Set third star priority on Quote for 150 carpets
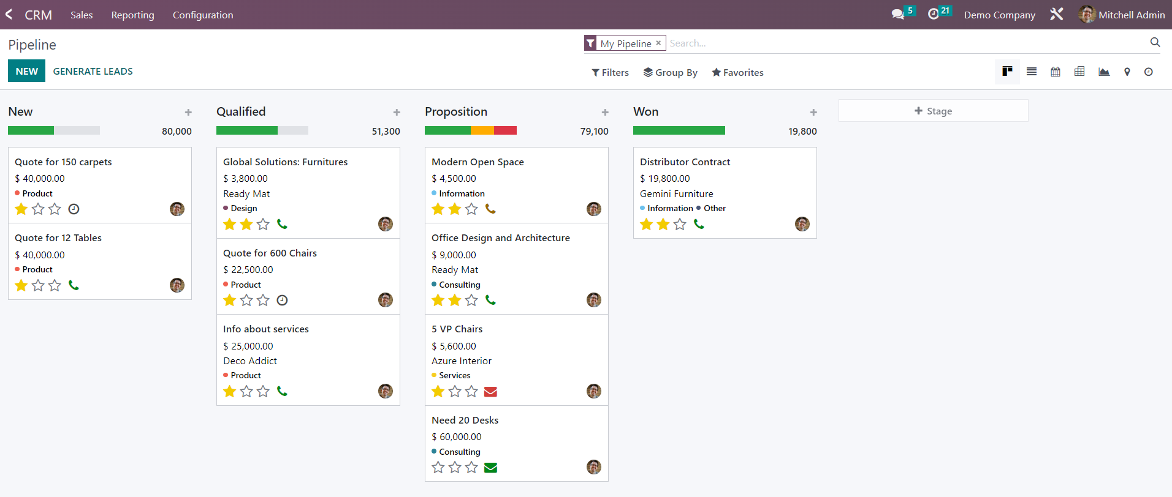Viewport: 1172px width, 497px height. tap(55, 209)
